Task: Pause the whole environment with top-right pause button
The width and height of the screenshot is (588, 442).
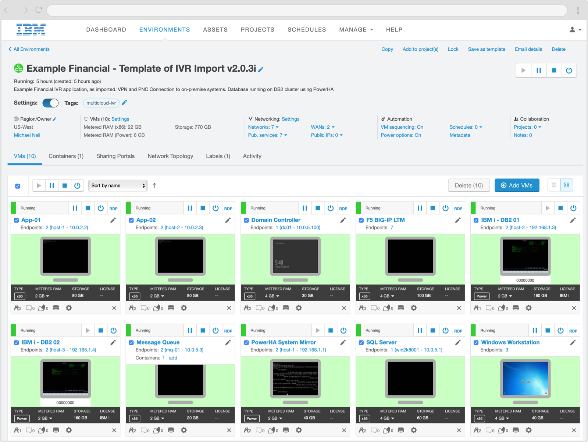Action: click(x=538, y=70)
